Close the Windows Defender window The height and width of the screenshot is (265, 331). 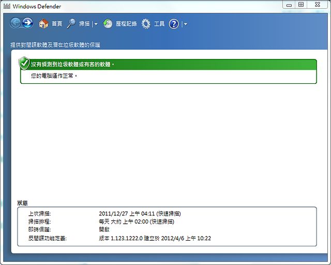317,5
